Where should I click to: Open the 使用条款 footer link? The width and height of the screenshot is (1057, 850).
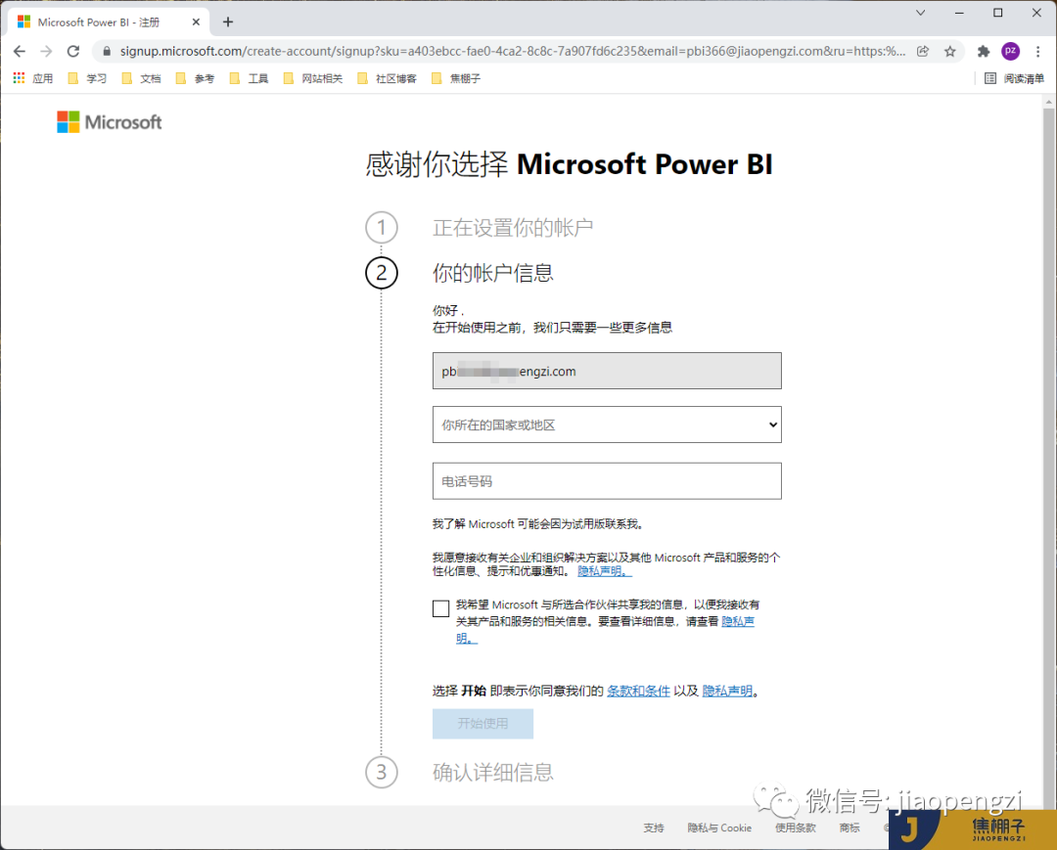pos(796,828)
